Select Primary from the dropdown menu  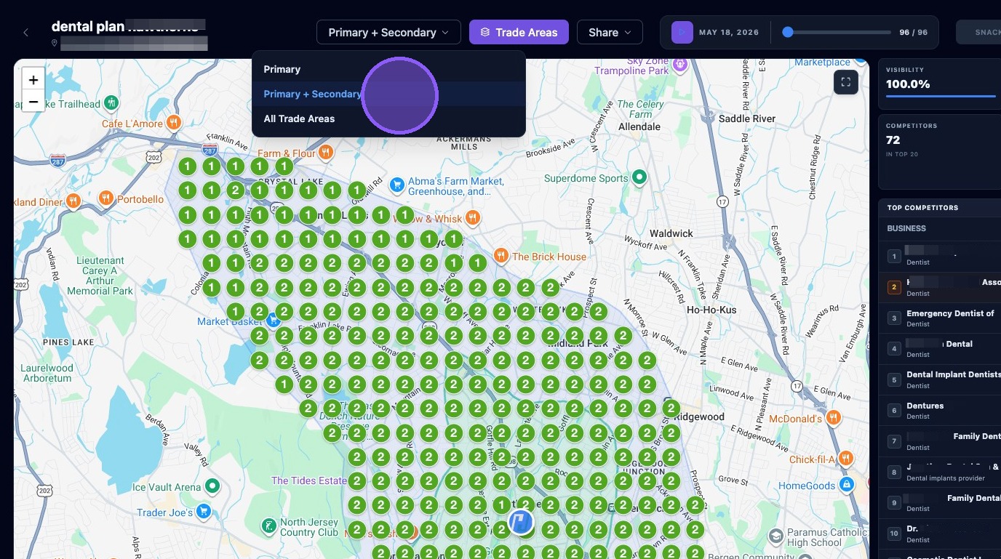pyautogui.click(x=388, y=69)
